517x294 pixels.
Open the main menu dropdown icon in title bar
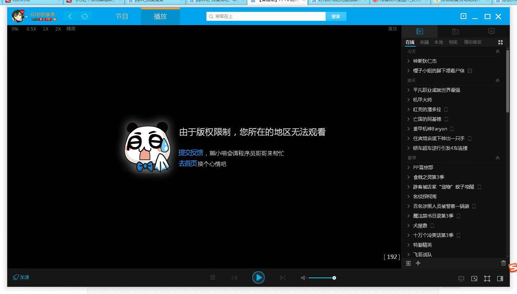coord(464,16)
